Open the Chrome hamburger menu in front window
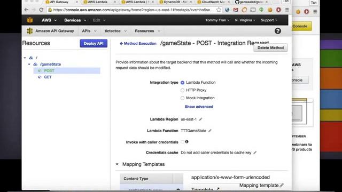The height and width of the screenshot is (192, 342). 287,10
